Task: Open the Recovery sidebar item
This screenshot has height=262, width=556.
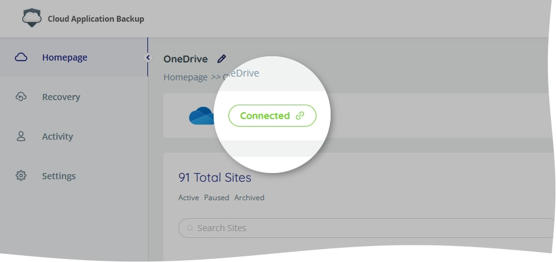Action: tap(74, 96)
